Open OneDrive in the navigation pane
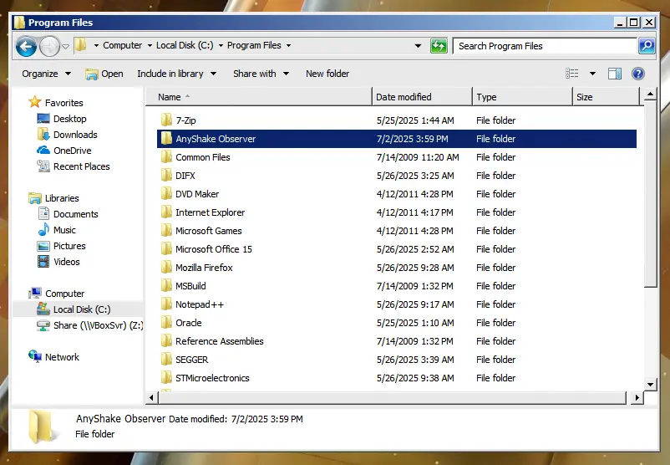Image resolution: width=670 pixels, height=465 pixels. point(64,151)
